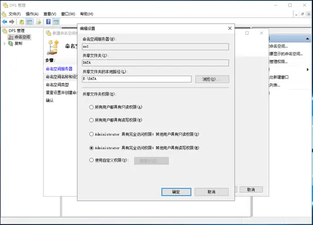Open the 文件(F) menu
This screenshot has height=225, width=313.
pos(15,14)
